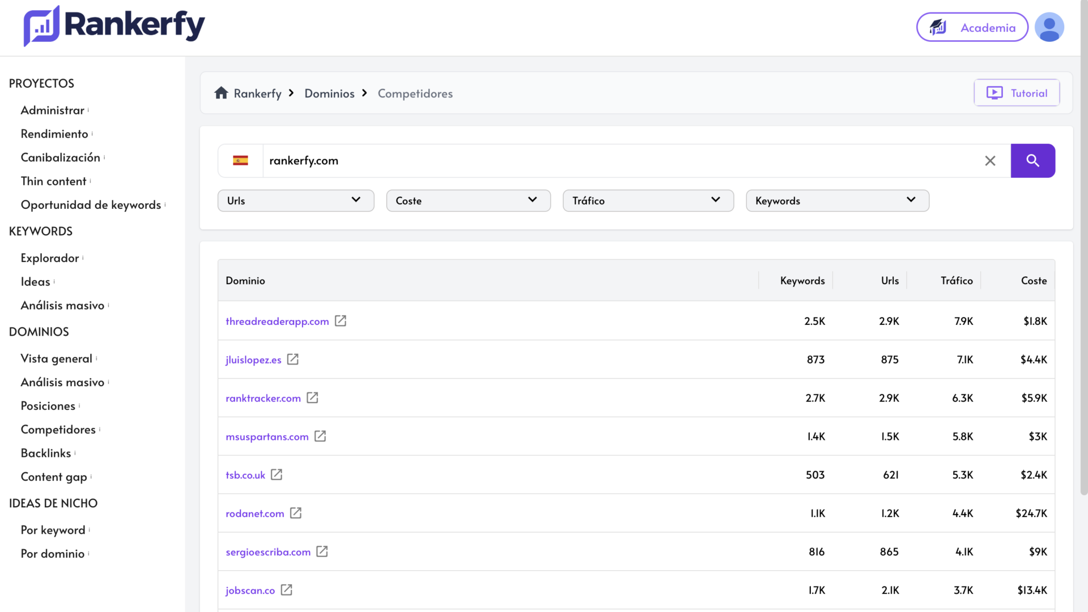
Task: Open the keyword Explorador
Action: coord(50,258)
